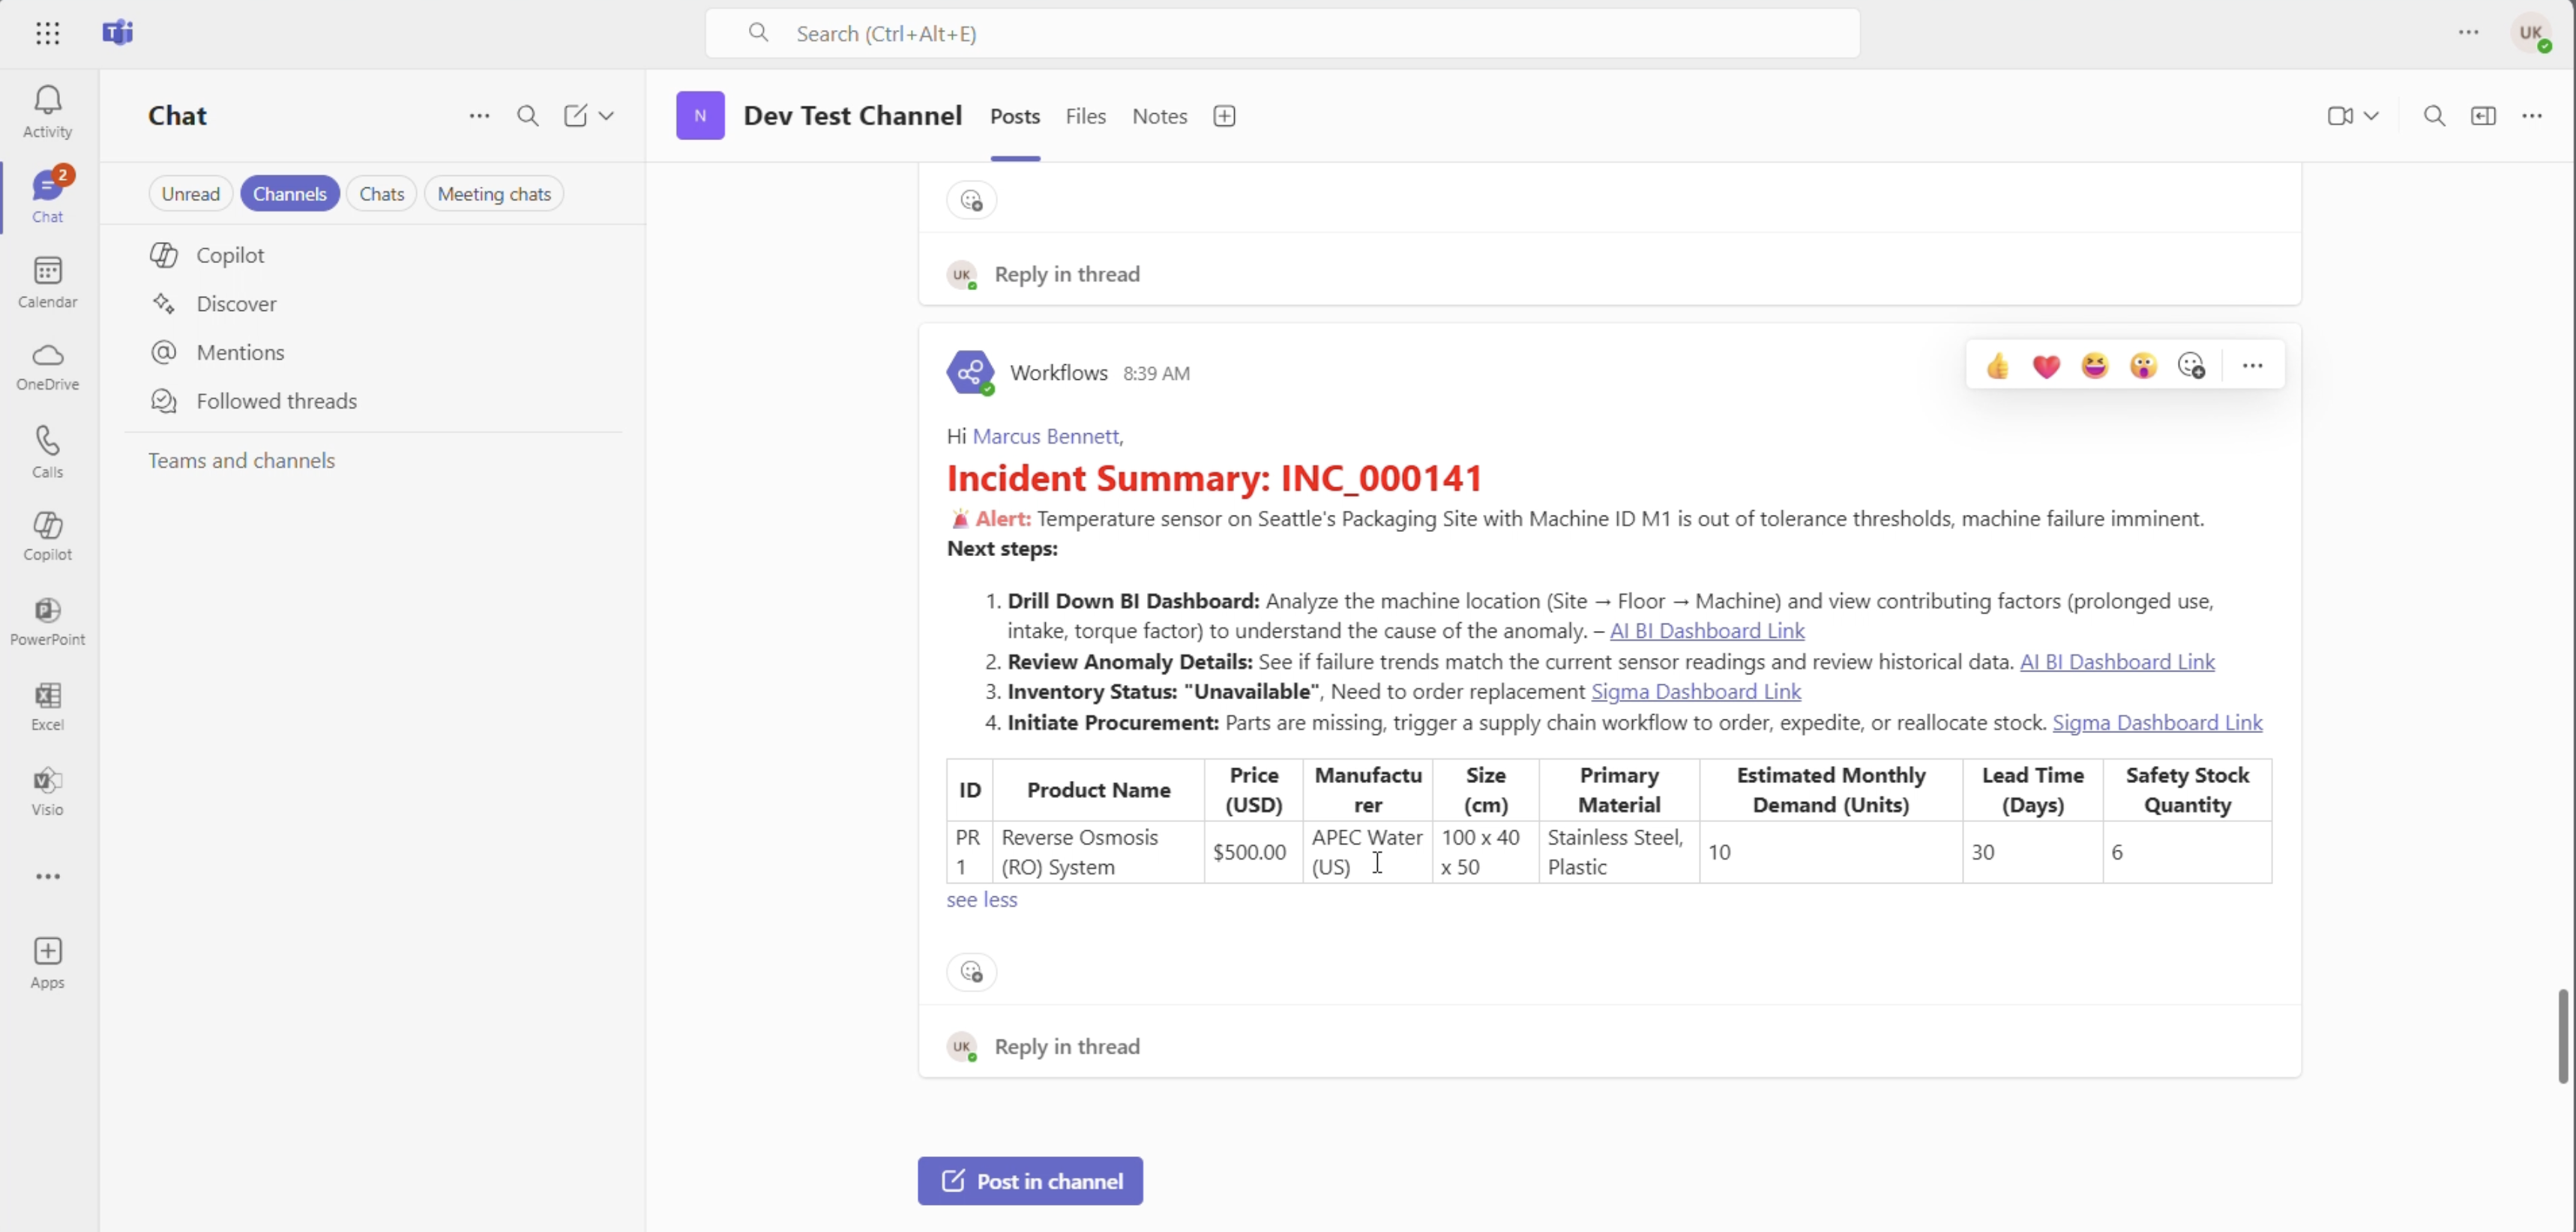This screenshot has height=1232, width=2576.
Task: Open OneDrive from the app rail
Action: click(47, 366)
